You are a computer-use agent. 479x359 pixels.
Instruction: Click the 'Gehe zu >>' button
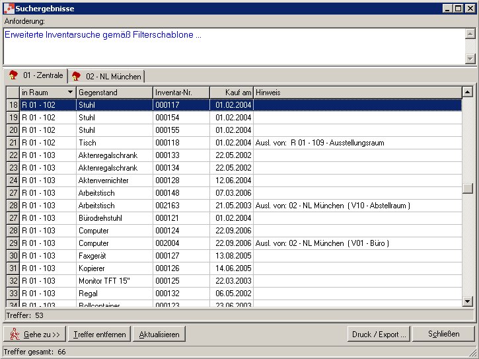[x=34, y=335]
